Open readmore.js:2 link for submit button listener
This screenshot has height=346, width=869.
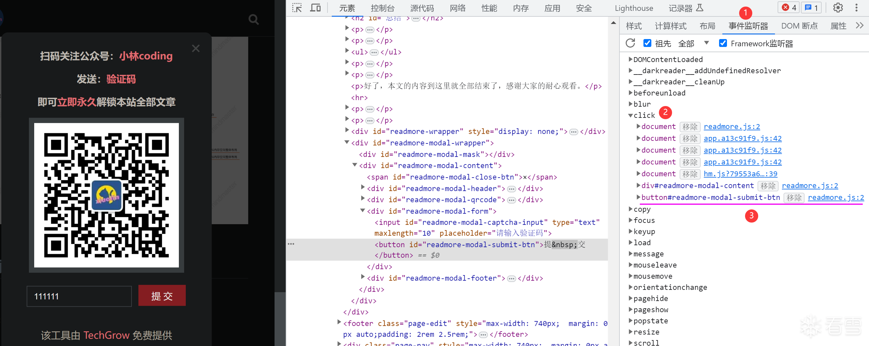(835, 197)
